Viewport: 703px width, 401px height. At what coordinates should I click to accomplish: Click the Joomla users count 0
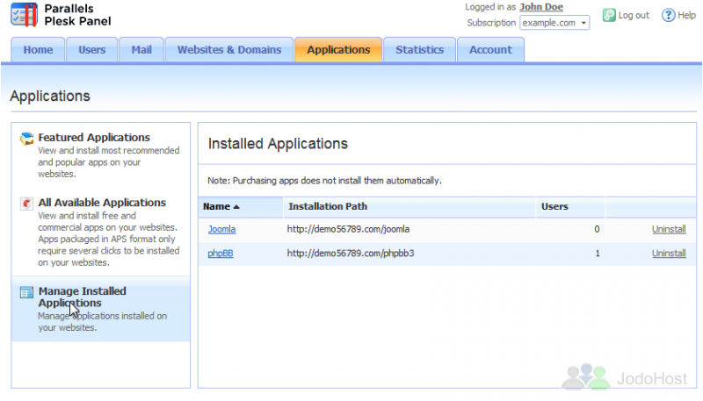click(x=597, y=229)
